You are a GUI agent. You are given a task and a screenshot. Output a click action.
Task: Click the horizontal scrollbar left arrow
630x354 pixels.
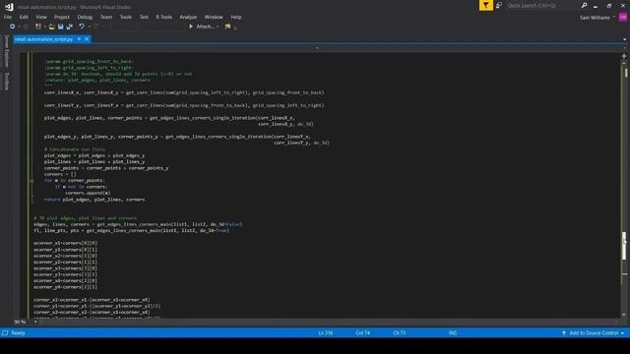(41, 322)
